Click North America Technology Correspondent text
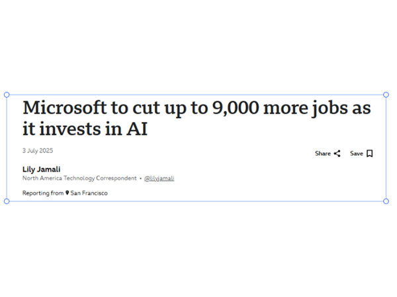397x297 pixels. coord(79,178)
